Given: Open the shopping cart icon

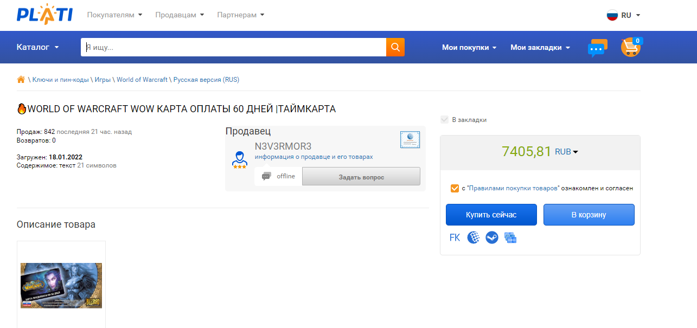Looking at the screenshot, I should coord(631,47).
